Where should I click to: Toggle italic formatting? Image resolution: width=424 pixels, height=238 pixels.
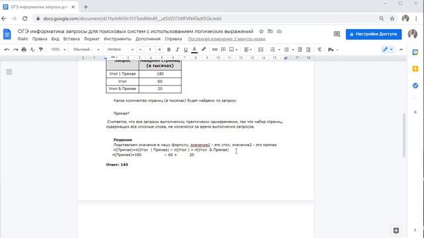tap(178, 50)
